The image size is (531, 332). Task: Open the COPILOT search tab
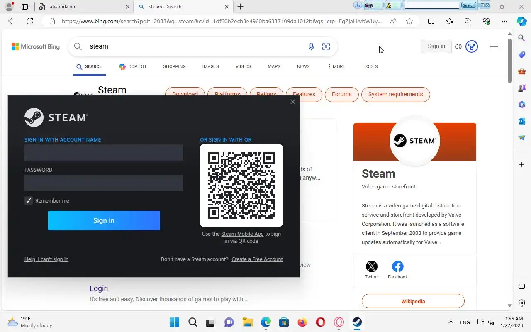point(133,66)
